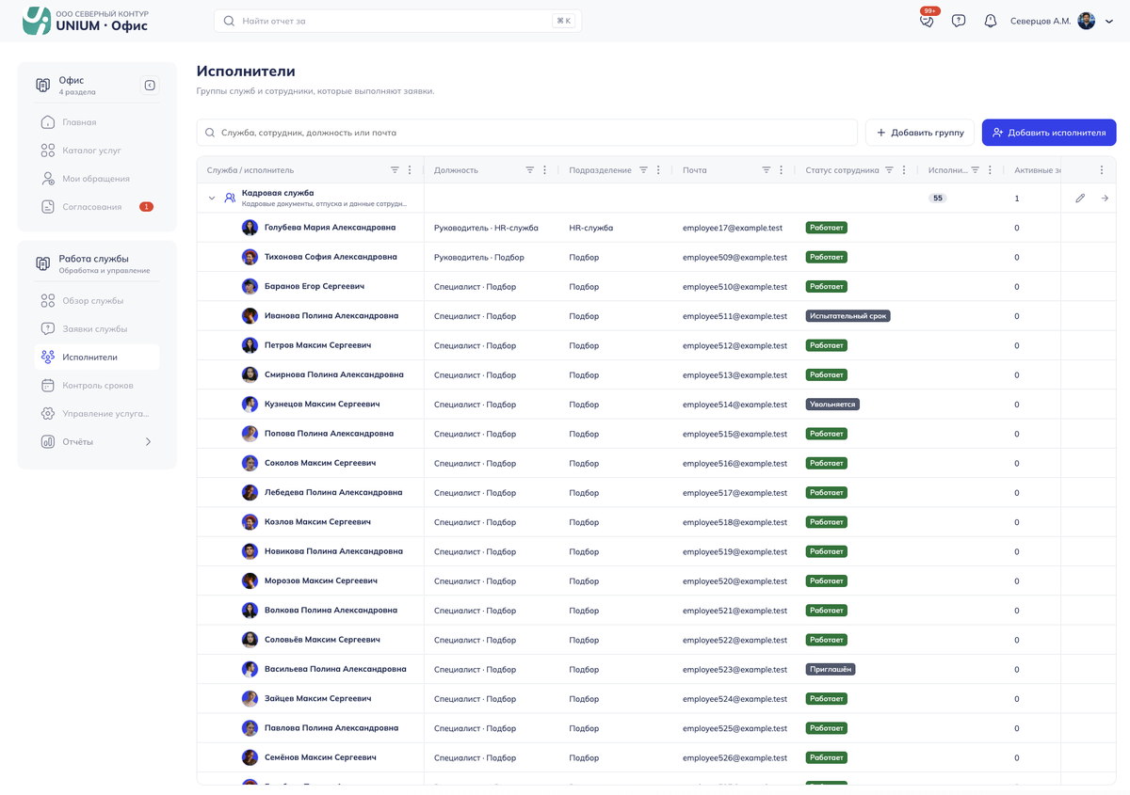
Task: Select employee Тихонова София Александровна
Action: pos(331,257)
